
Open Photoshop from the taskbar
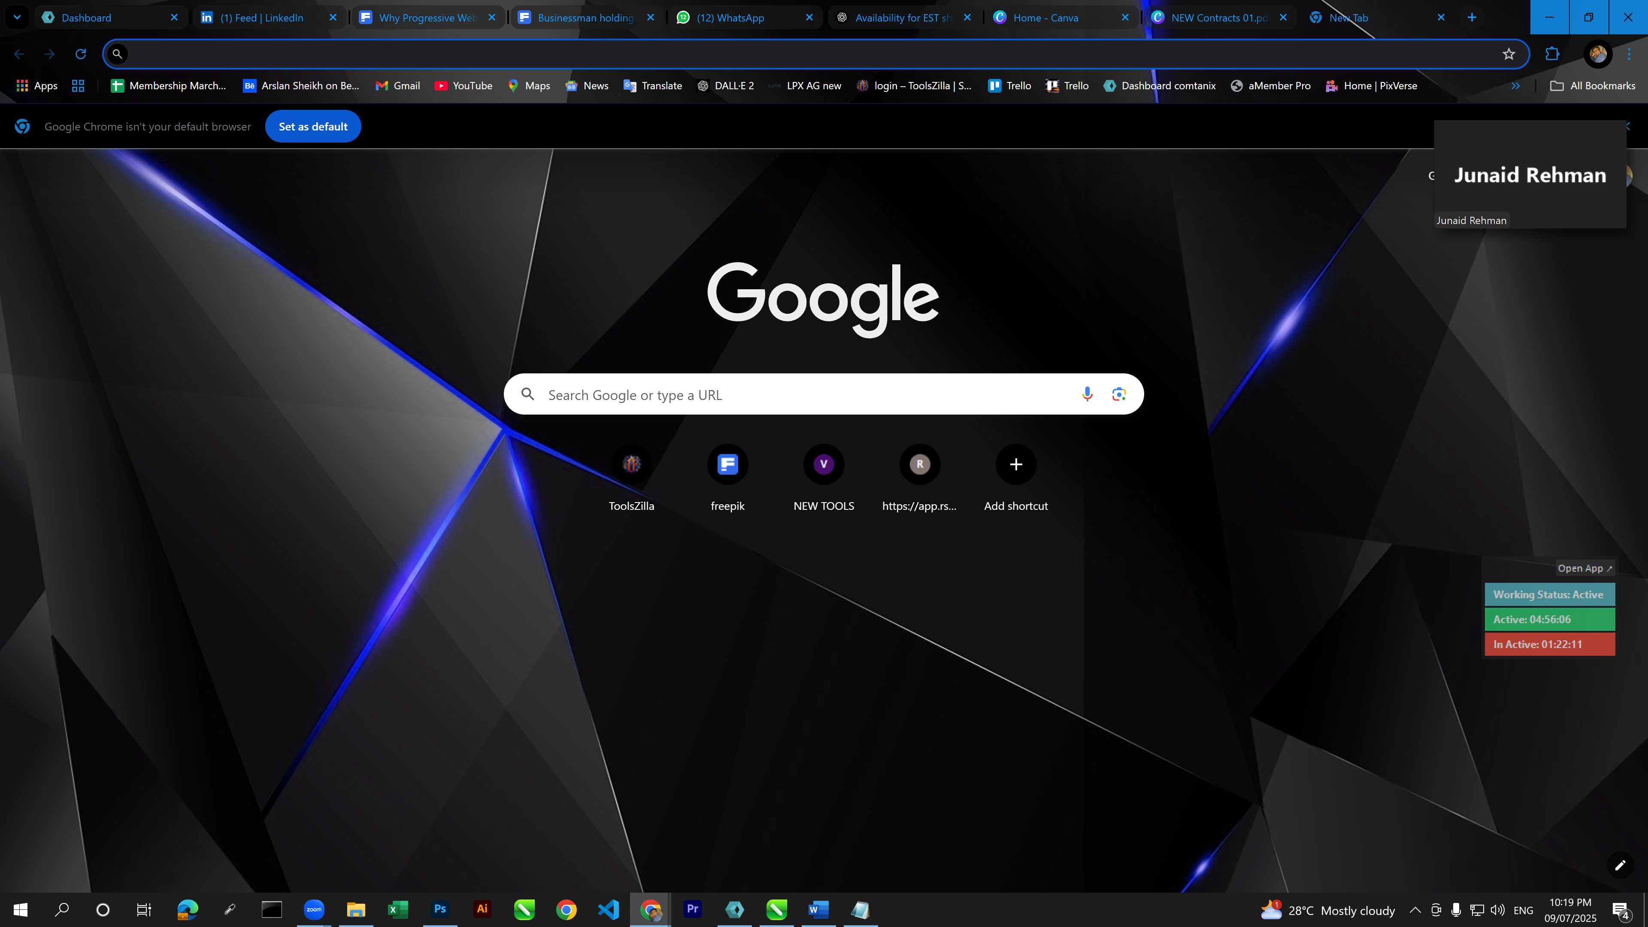click(439, 909)
